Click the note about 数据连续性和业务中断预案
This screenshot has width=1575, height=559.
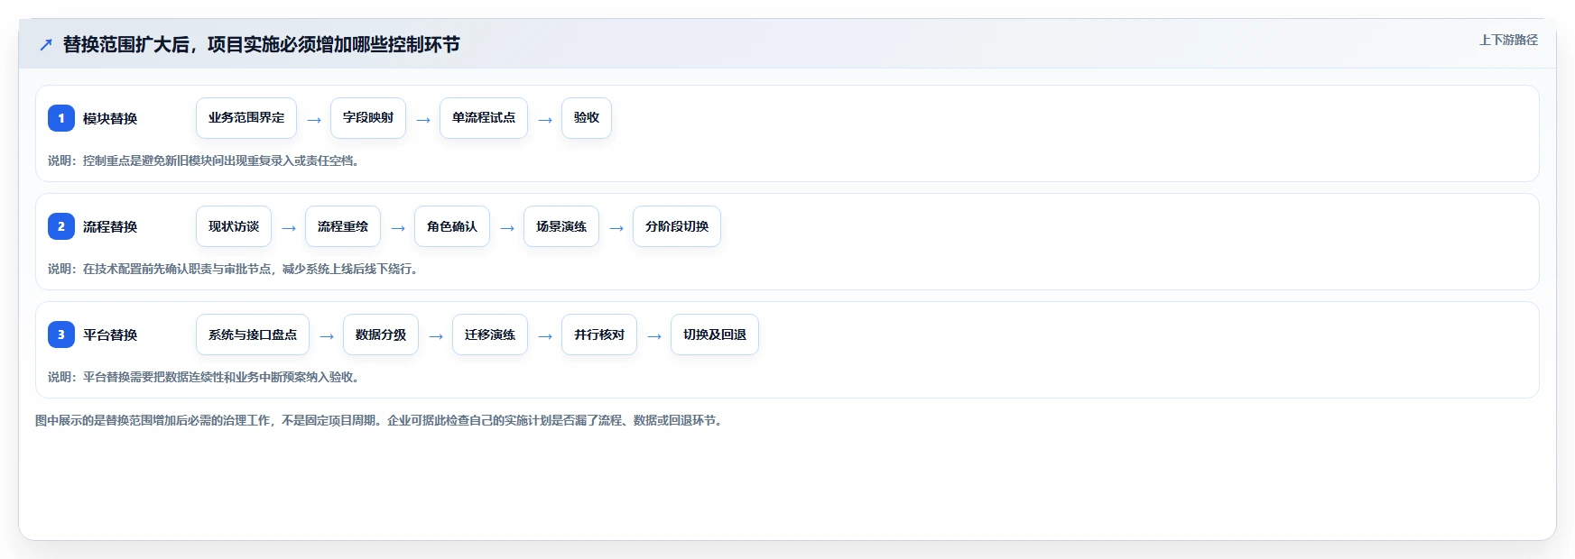point(206,377)
